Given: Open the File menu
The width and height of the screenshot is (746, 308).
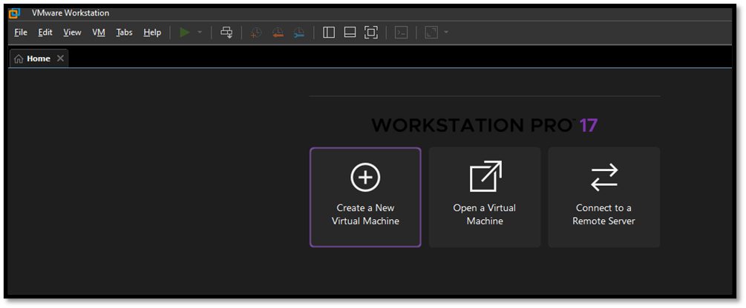Looking at the screenshot, I should point(21,33).
